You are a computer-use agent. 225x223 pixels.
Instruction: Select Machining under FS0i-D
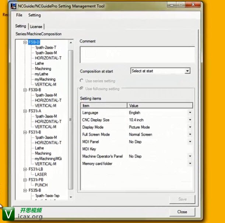point(43,69)
